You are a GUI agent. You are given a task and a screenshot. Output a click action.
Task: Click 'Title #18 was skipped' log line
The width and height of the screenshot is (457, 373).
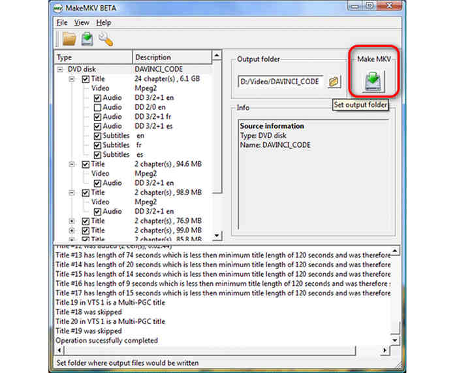(89, 312)
